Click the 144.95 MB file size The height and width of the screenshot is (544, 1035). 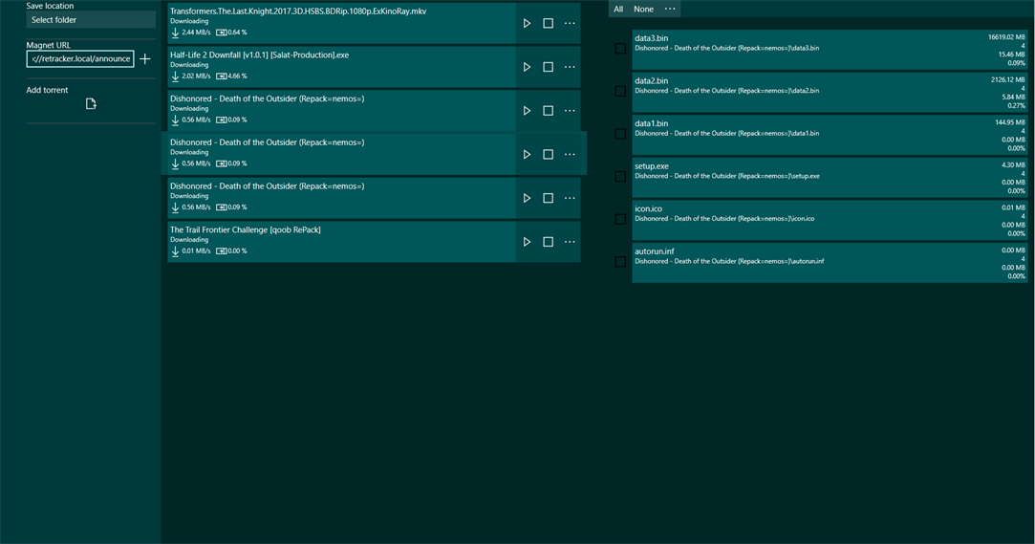[x=1010, y=122]
